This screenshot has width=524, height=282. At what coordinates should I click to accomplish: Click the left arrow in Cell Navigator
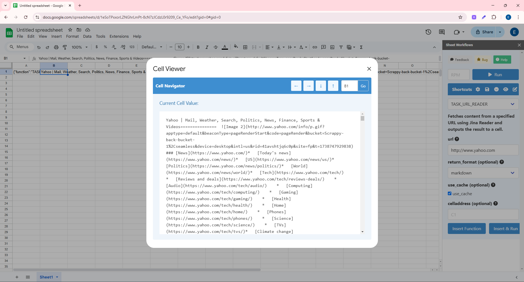tap(296, 86)
